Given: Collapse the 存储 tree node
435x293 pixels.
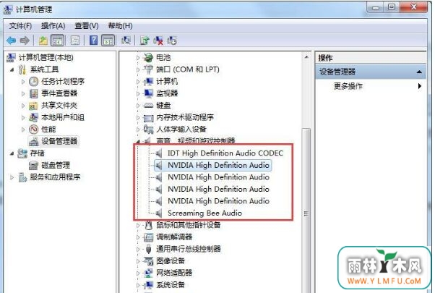Looking at the screenshot, I should coord(12,153).
